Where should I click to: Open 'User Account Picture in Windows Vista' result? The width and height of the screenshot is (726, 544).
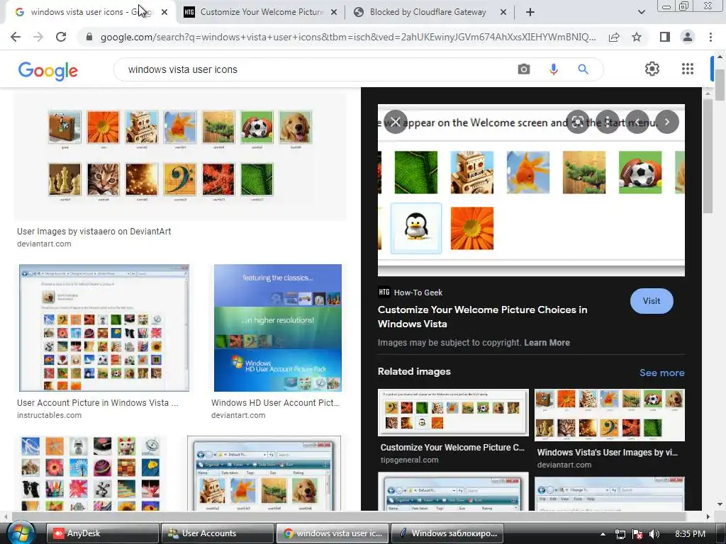tap(104, 328)
